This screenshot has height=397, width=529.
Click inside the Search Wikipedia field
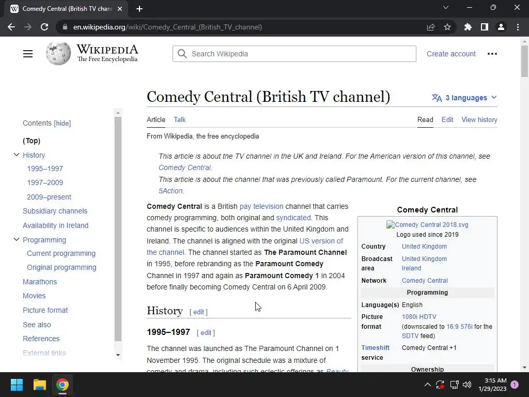[x=294, y=54]
